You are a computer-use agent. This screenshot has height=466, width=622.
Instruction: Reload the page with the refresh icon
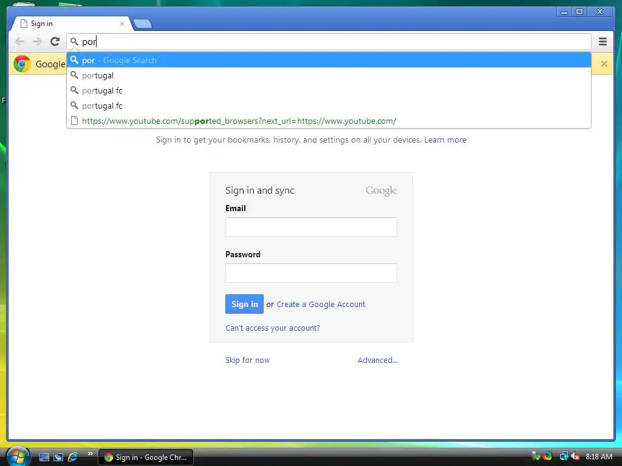coord(55,41)
